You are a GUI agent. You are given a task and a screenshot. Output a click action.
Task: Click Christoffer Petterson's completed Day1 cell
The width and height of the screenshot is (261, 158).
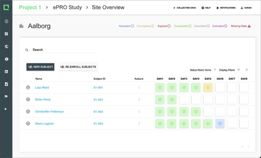160,111
